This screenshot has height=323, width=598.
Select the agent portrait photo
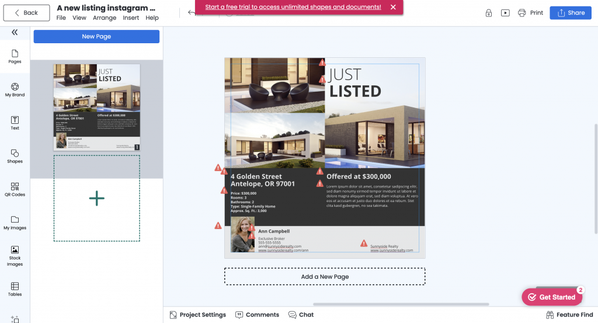pos(242,235)
